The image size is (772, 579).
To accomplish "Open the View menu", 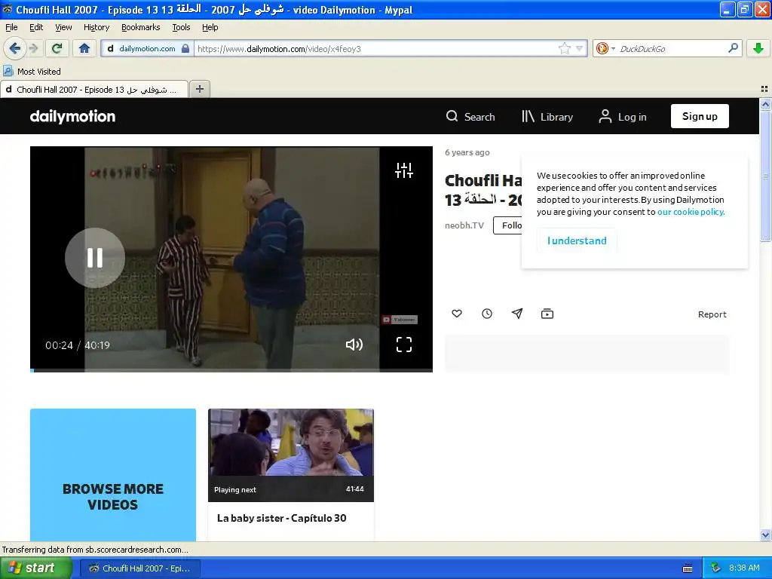I will (x=63, y=27).
